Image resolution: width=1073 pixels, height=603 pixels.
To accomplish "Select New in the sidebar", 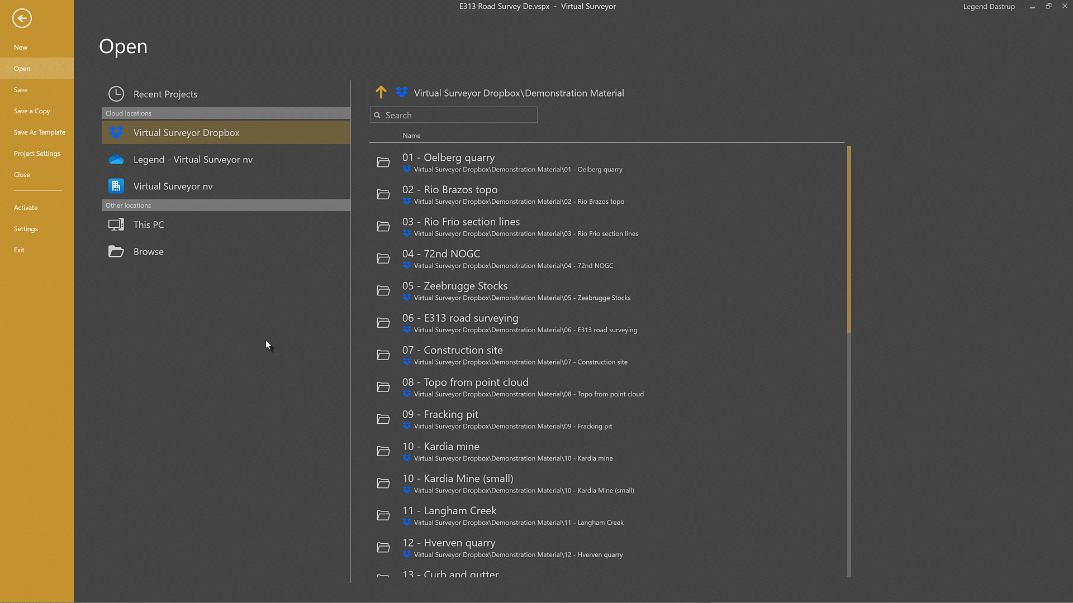I will tap(21, 47).
